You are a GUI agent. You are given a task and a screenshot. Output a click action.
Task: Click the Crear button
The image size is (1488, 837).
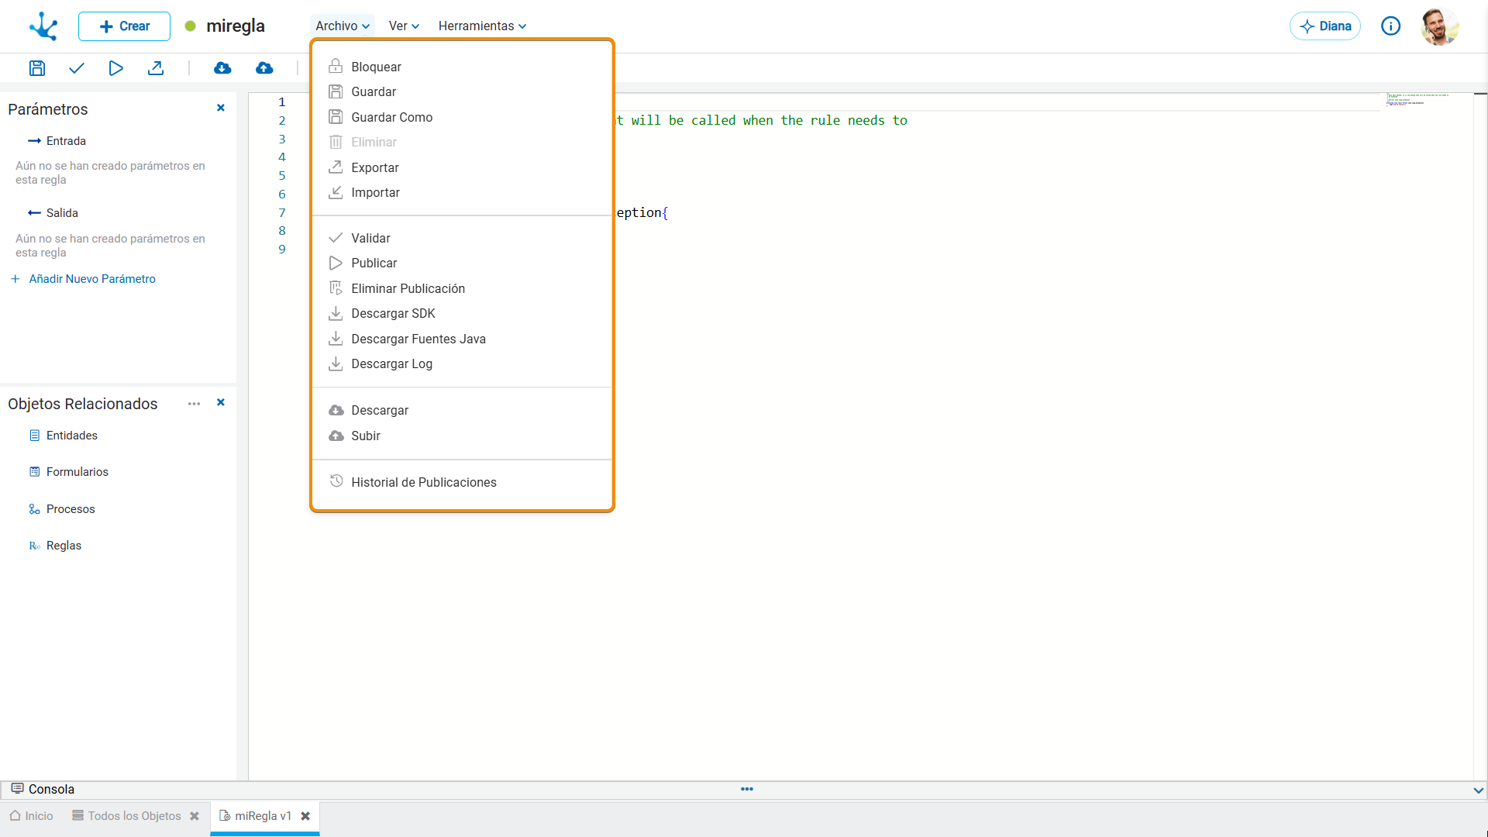click(124, 26)
